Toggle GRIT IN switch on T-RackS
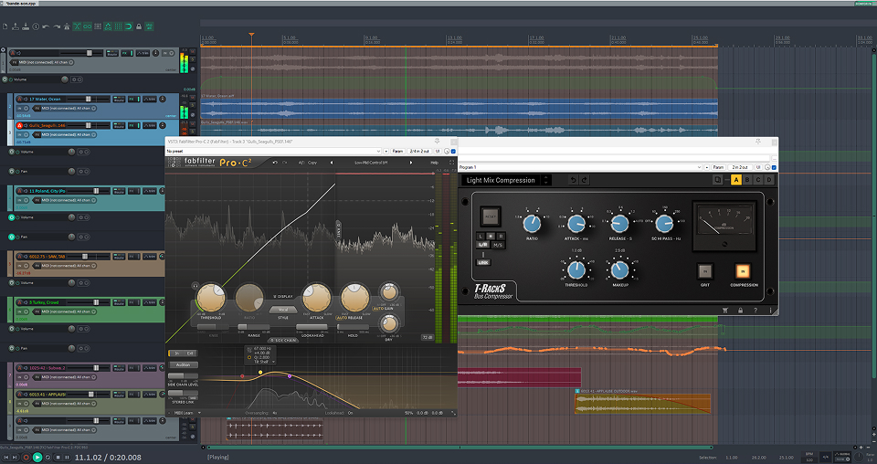Screen dimensions: 877x464 [x=704, y=271]
